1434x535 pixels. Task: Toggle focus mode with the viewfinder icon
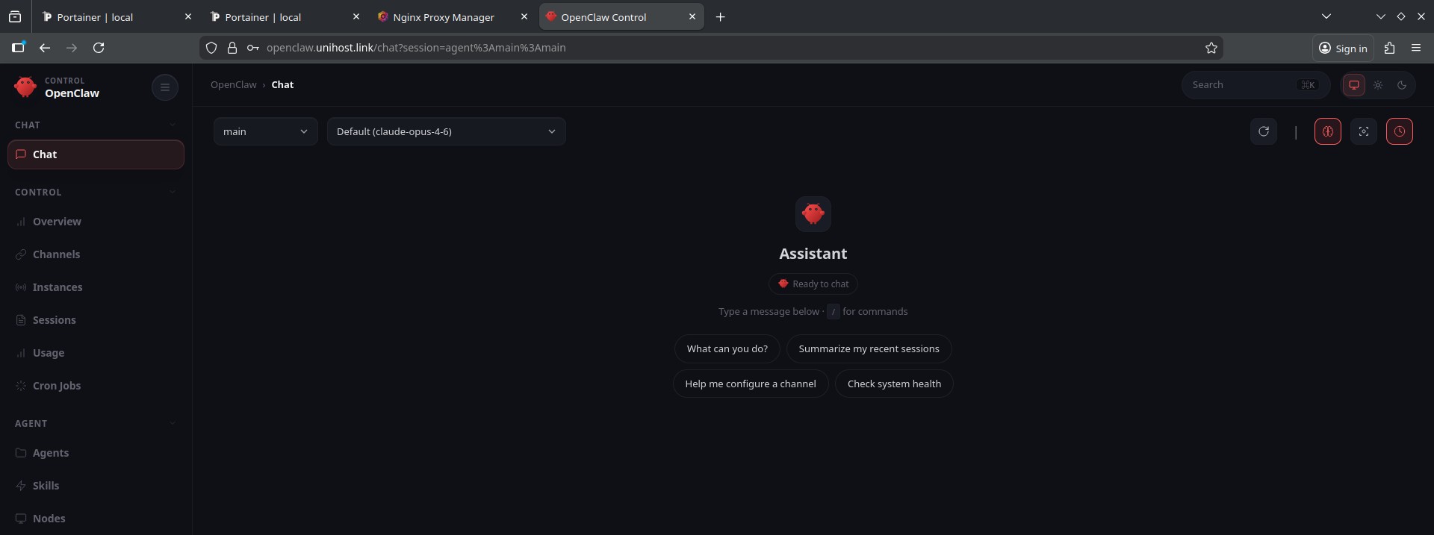coord(1363,131)
